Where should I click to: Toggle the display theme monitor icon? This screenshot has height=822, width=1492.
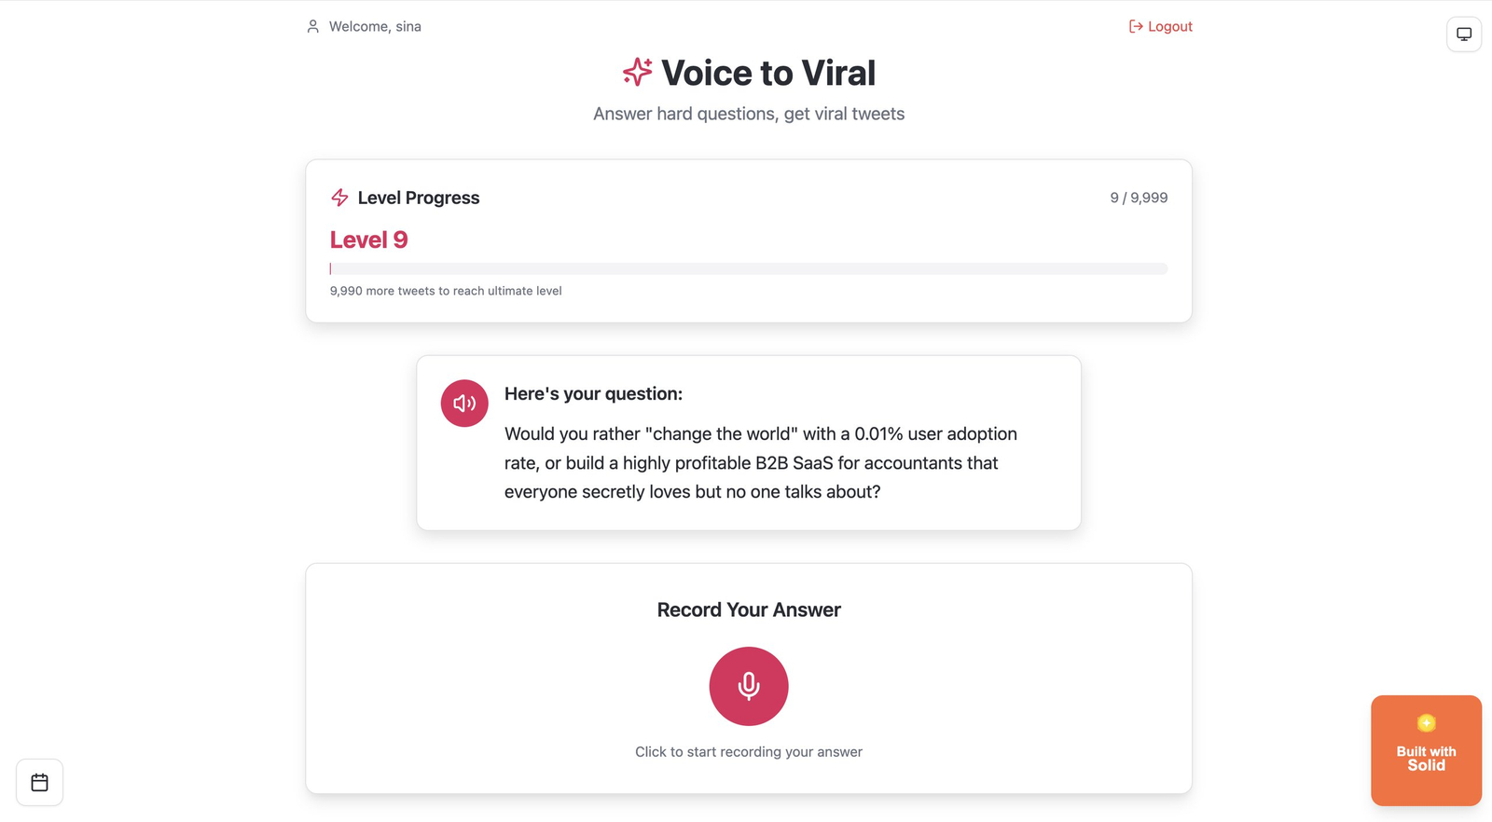1464,34
